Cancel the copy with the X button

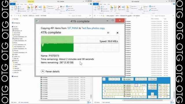117,33
